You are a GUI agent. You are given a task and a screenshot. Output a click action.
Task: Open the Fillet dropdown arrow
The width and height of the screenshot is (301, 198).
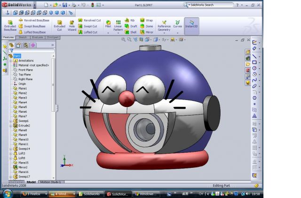(108, 33)
